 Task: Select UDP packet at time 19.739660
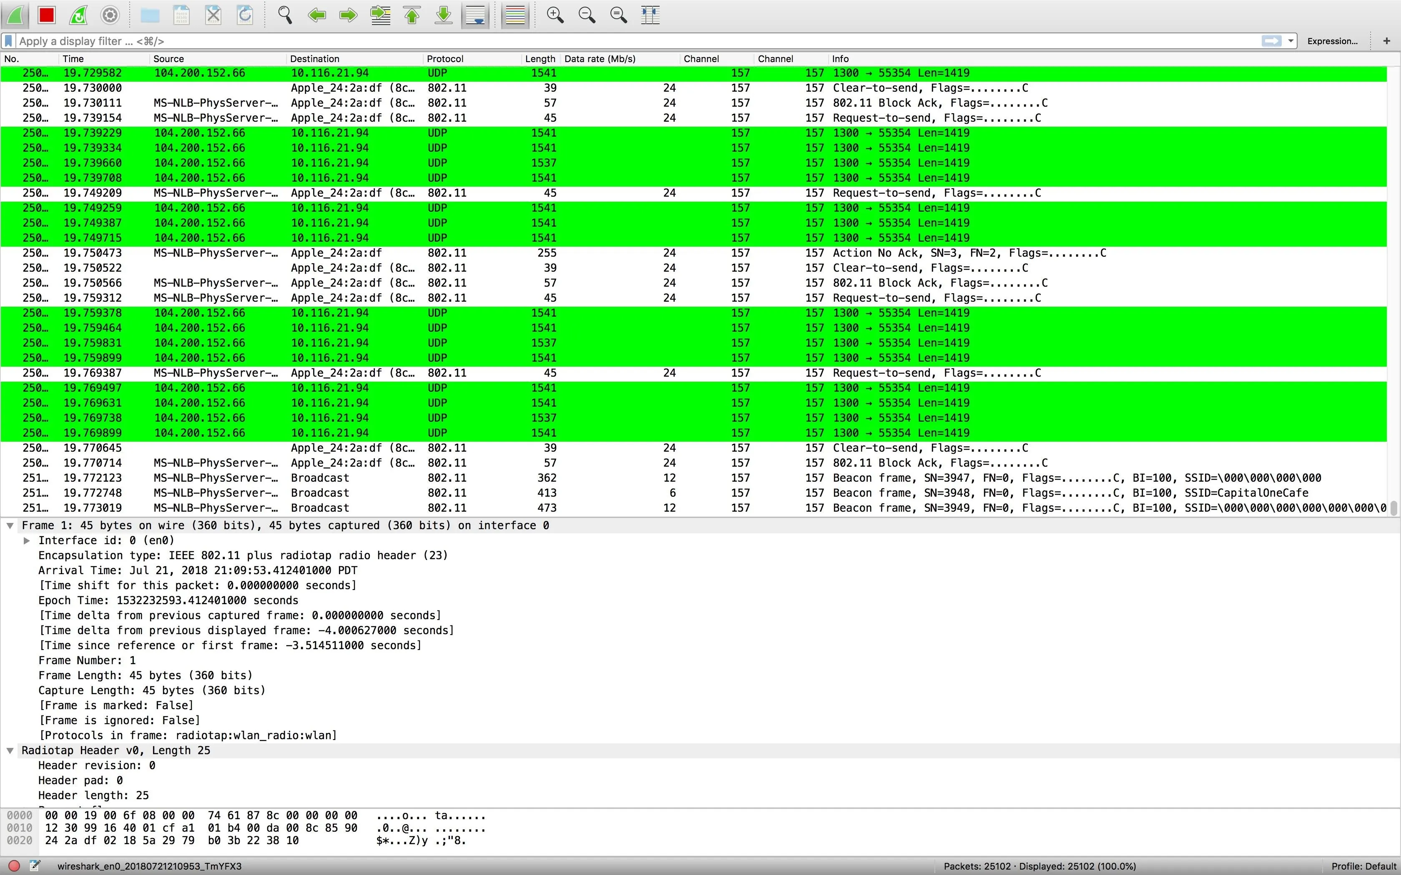[693, 163]
